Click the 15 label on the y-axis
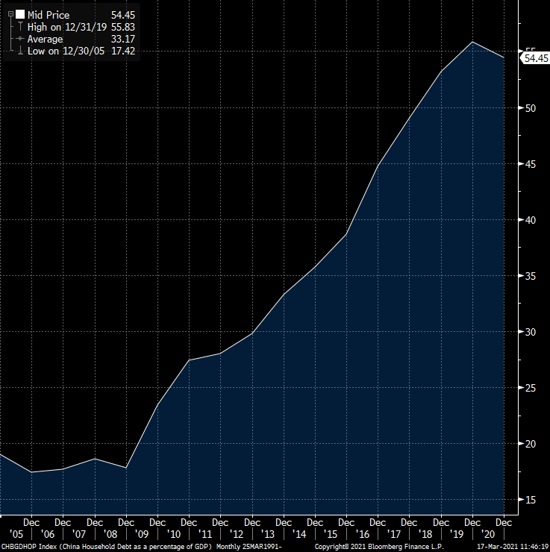The image size is (550, 552). 531,500
